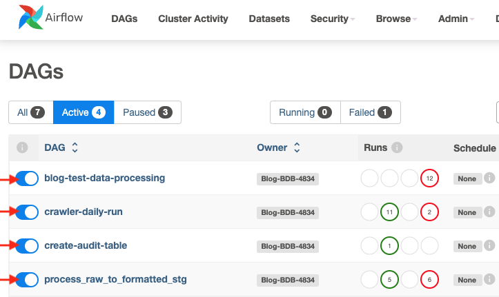The width and height of the screenshot is (499, 297).
Task: Pause the blog-test-data-processing DAG toggle
Action: (x=27, y=178)
